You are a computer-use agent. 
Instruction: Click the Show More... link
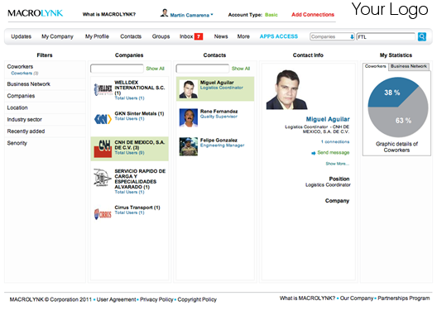pos(338,164)
